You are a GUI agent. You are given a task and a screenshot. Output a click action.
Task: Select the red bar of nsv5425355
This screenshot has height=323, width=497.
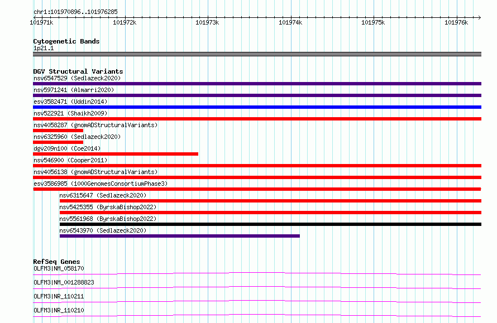(x=270, y=213)
